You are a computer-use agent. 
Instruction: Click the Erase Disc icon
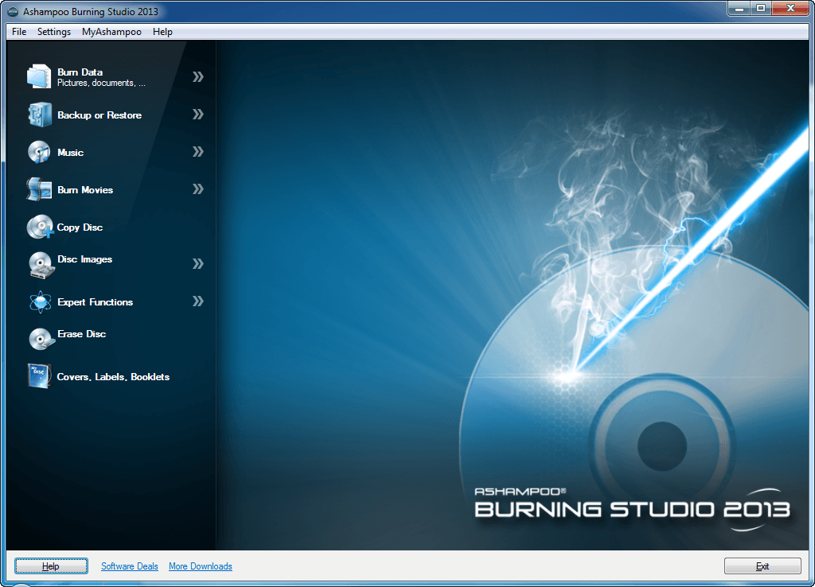41,339
